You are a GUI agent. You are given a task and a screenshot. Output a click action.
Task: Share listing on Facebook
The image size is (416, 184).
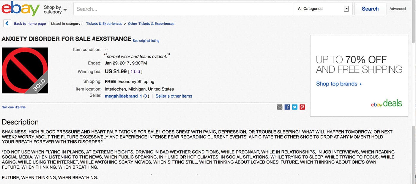[287, 107]
